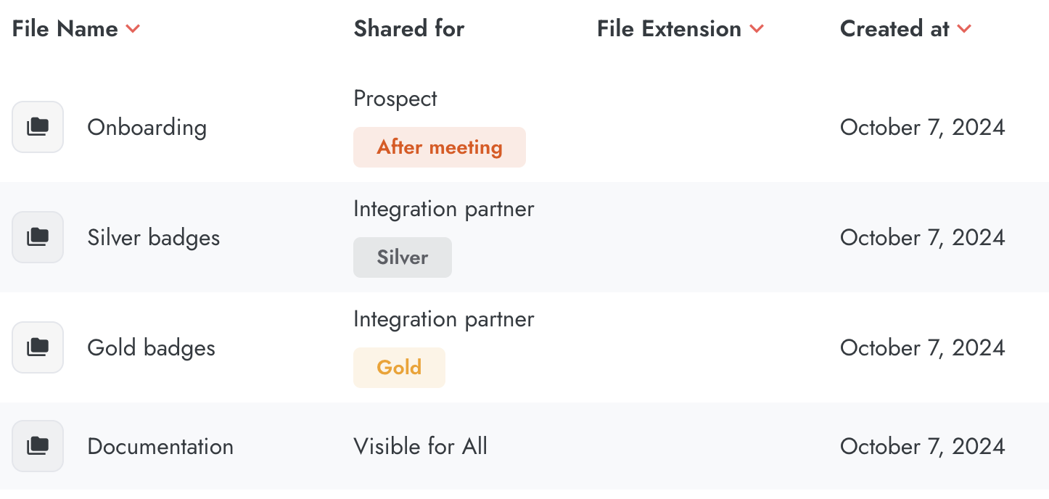Click the Gold badges folder icon
This screenshot has width=1049, height=499.
[x=38, y=347]
